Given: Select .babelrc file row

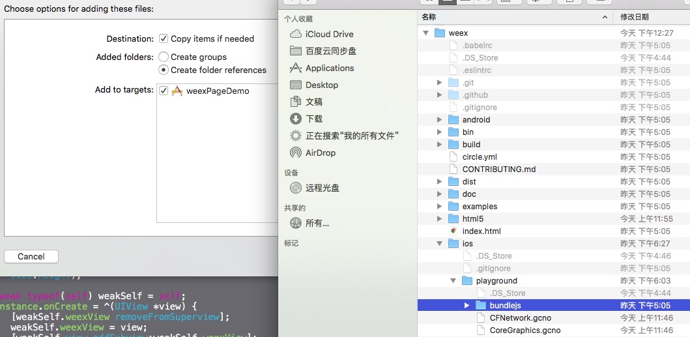Looking at the screenshot, I should pos(554,46).
